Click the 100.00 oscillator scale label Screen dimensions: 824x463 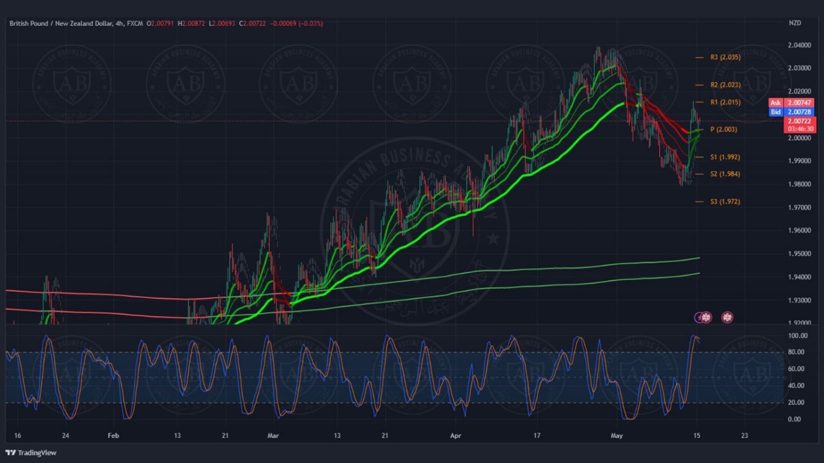[798, 336]
